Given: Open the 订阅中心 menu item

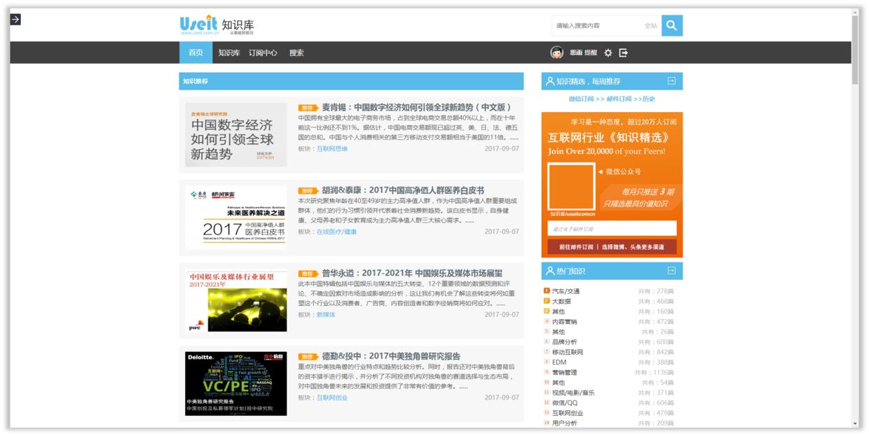Looking at the screenshot, I should pos(264,52).
